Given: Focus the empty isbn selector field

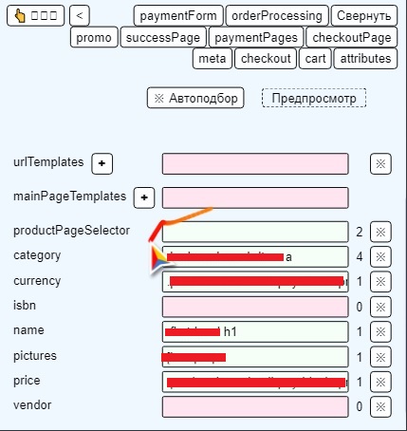Looking at the screenshot, I should coord(255,307).
